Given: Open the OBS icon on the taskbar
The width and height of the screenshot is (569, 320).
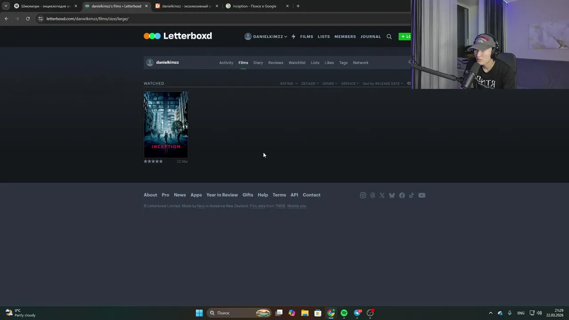Looking at the screenshot, I should [370, 313].
